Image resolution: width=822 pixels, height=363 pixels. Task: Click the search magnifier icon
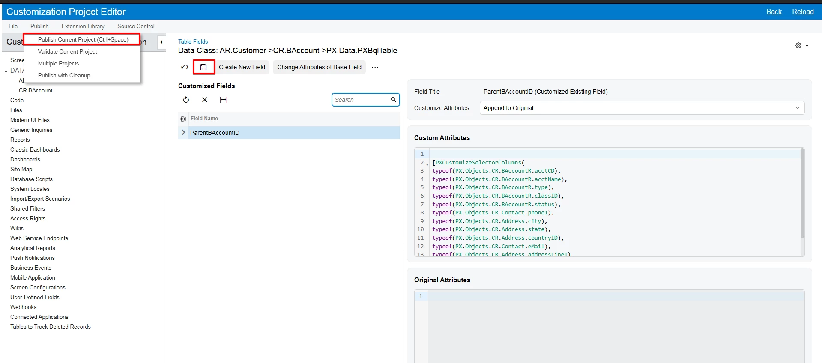[394, 100]
